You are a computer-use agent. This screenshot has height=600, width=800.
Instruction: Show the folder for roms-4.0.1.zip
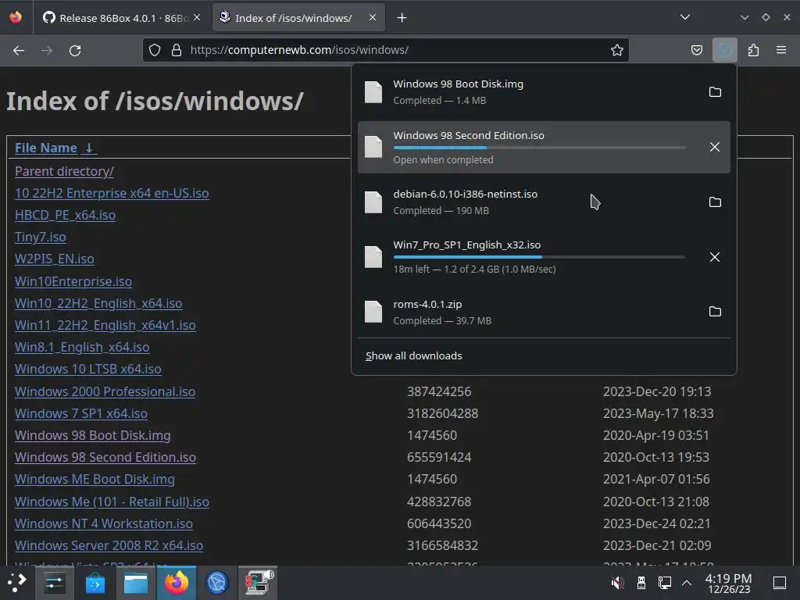(x=715, y=312)
